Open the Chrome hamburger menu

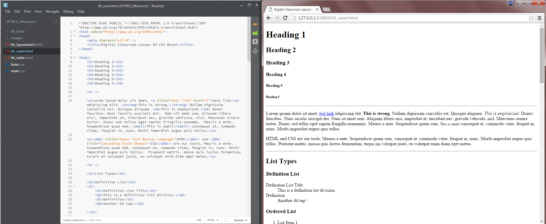pyautogui.click(x=539, y=18)
